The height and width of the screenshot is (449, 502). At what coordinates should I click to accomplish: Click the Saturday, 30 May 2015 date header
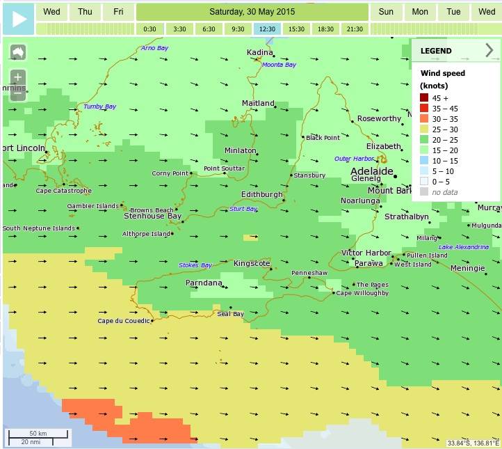252,12
